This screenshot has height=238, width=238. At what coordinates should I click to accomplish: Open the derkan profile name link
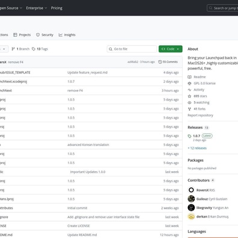tap(202, 216)
